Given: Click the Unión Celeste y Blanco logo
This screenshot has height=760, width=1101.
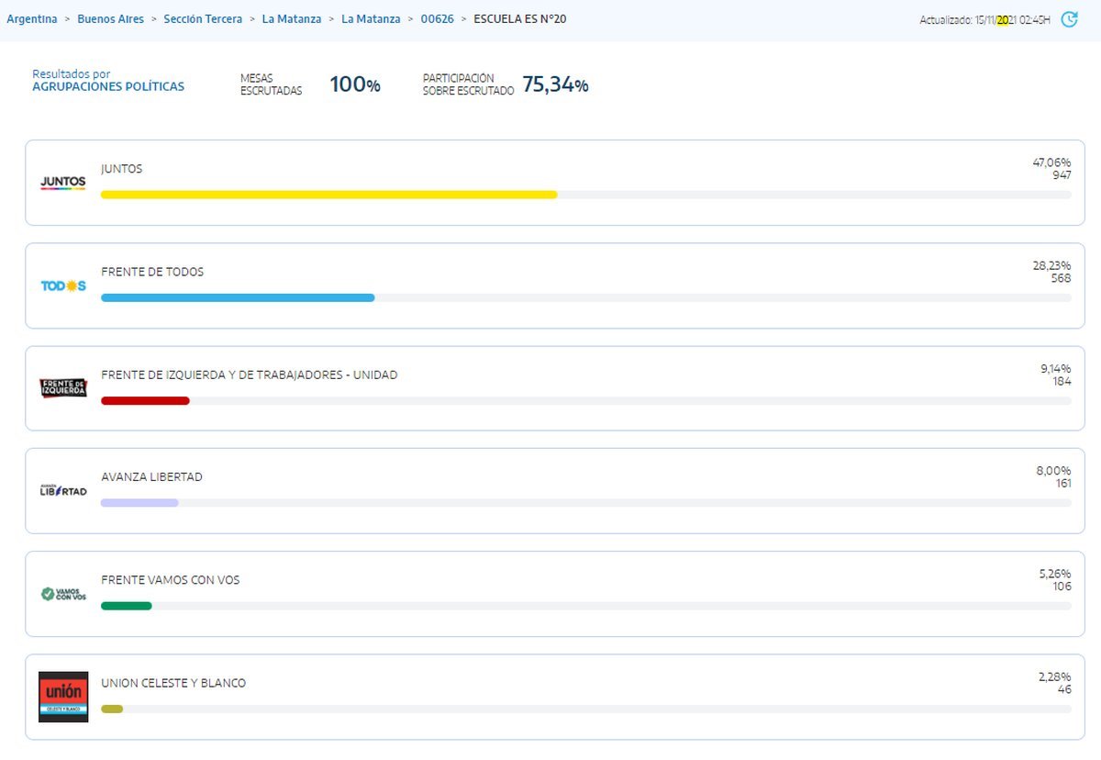Looking at the screenshot, I should (63, 697).
